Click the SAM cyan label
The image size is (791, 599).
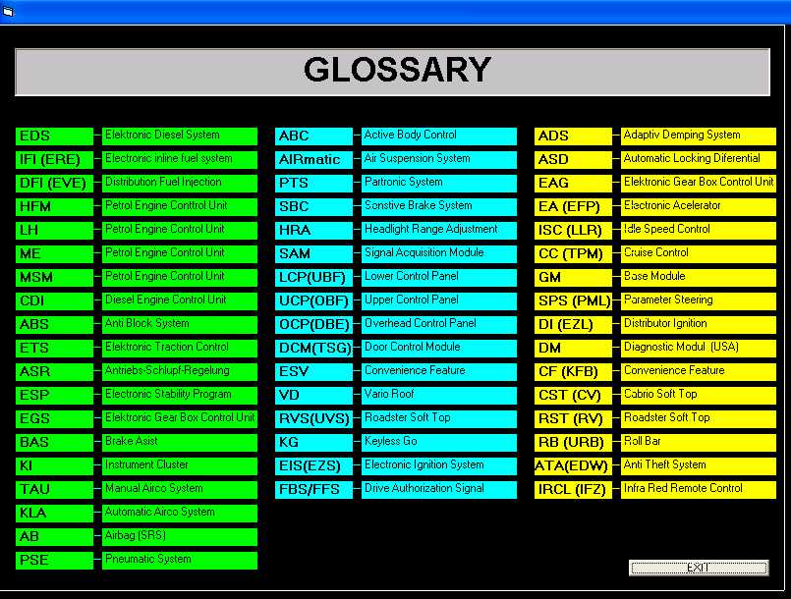pos(313,253)
